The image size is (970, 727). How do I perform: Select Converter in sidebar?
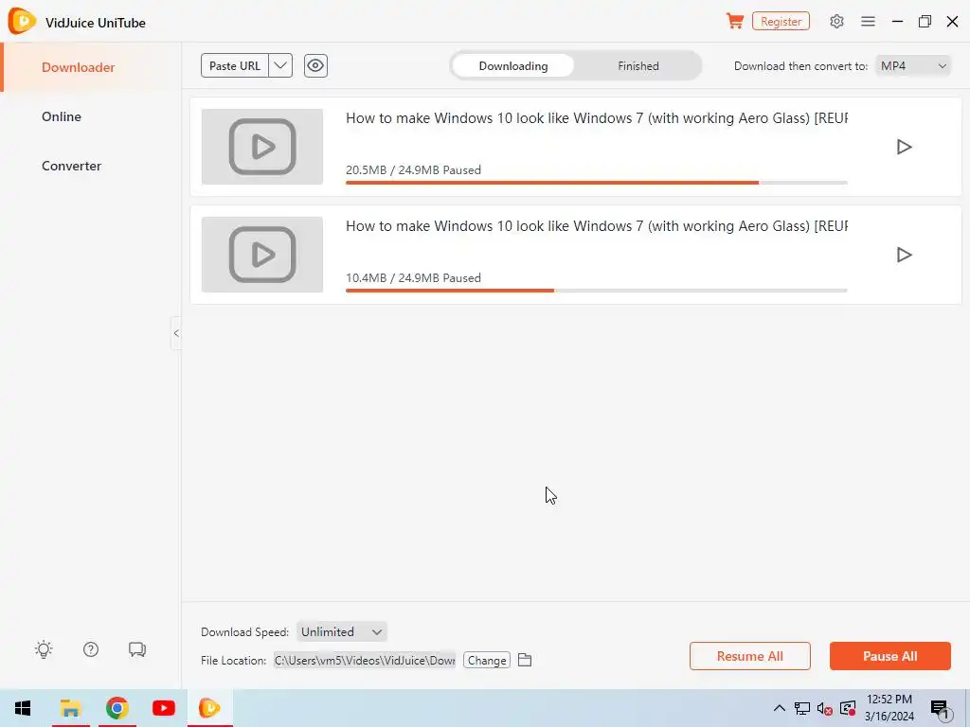[71, 166]
